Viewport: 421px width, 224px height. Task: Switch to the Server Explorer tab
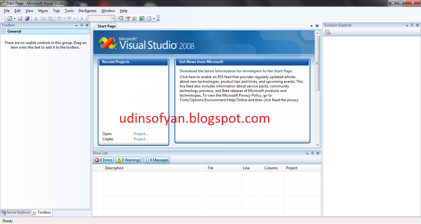16,213
